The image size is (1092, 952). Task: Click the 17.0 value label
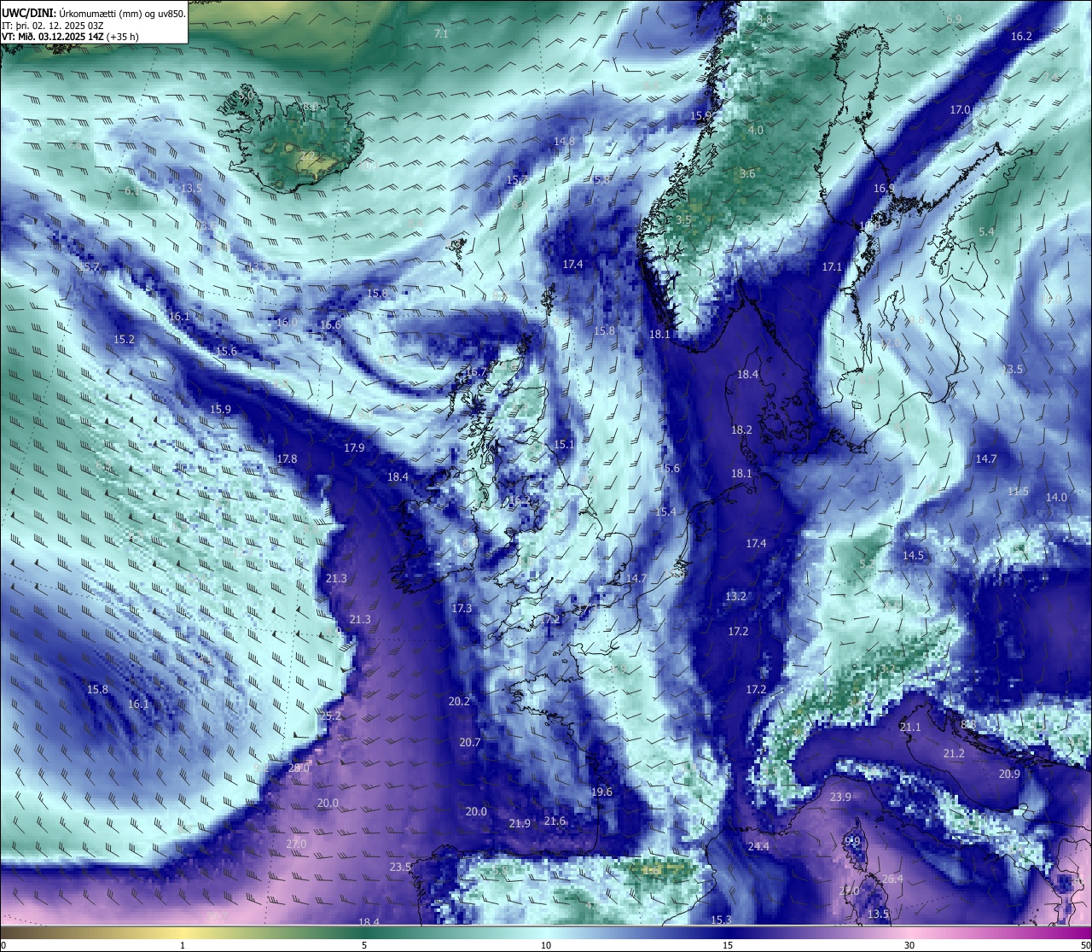point(961,110)
